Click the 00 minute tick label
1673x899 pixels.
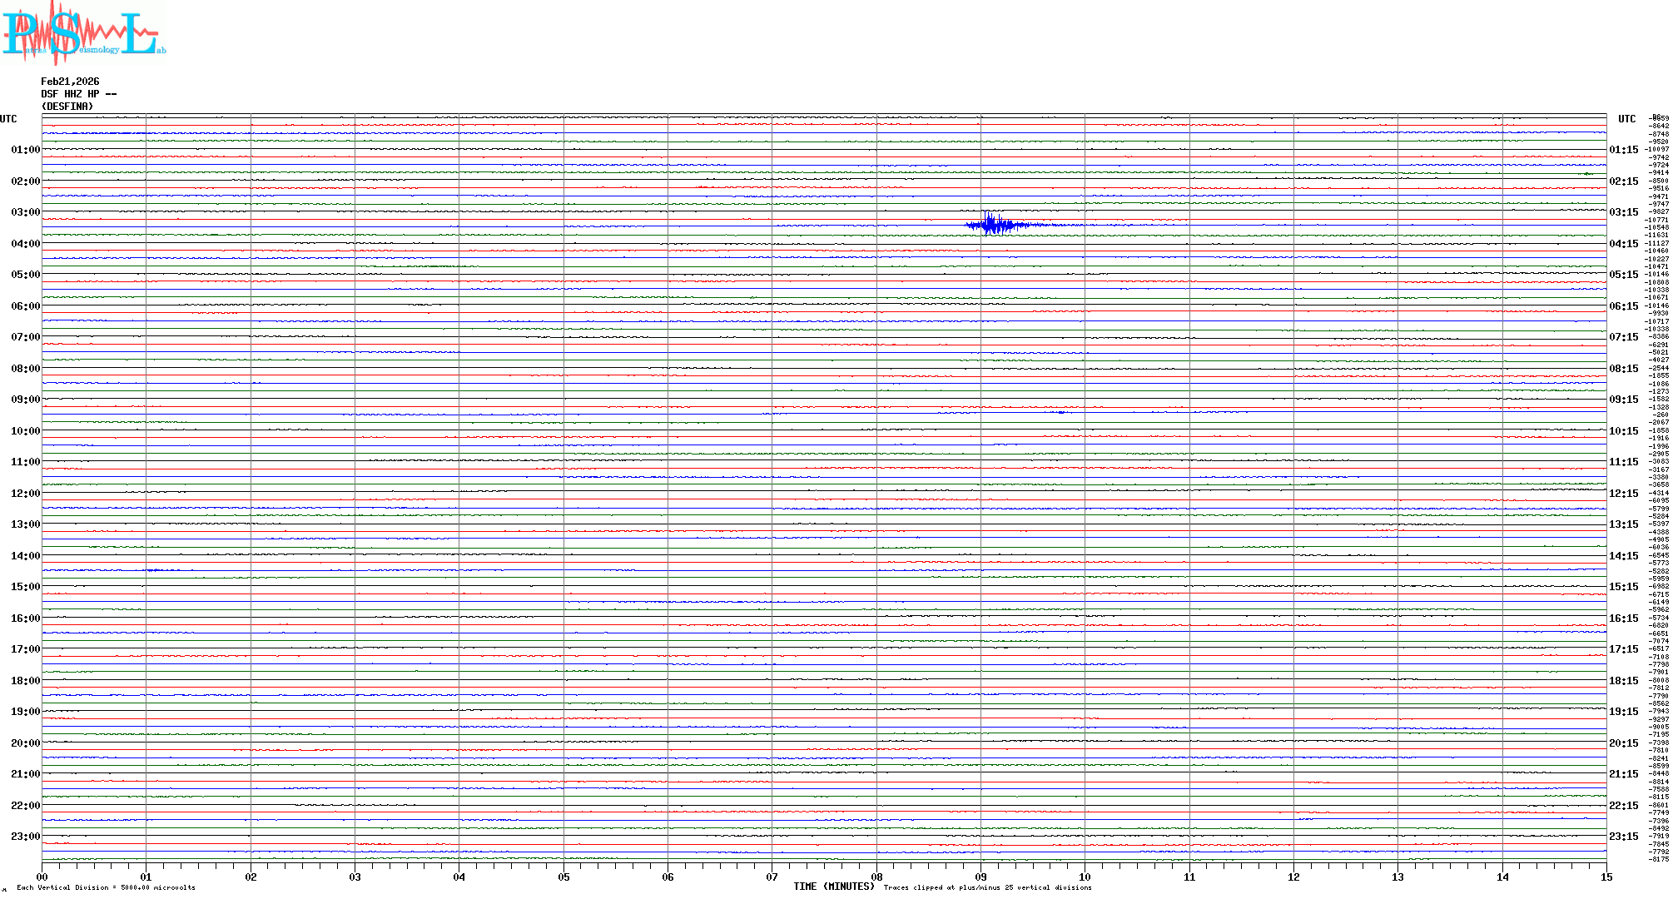[42, 877]
